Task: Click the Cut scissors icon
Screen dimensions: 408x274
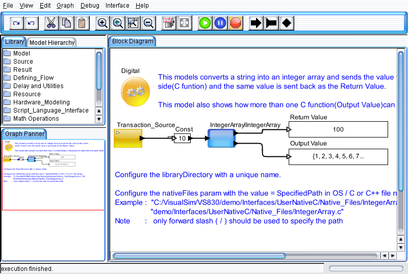Action: (52, 23)
